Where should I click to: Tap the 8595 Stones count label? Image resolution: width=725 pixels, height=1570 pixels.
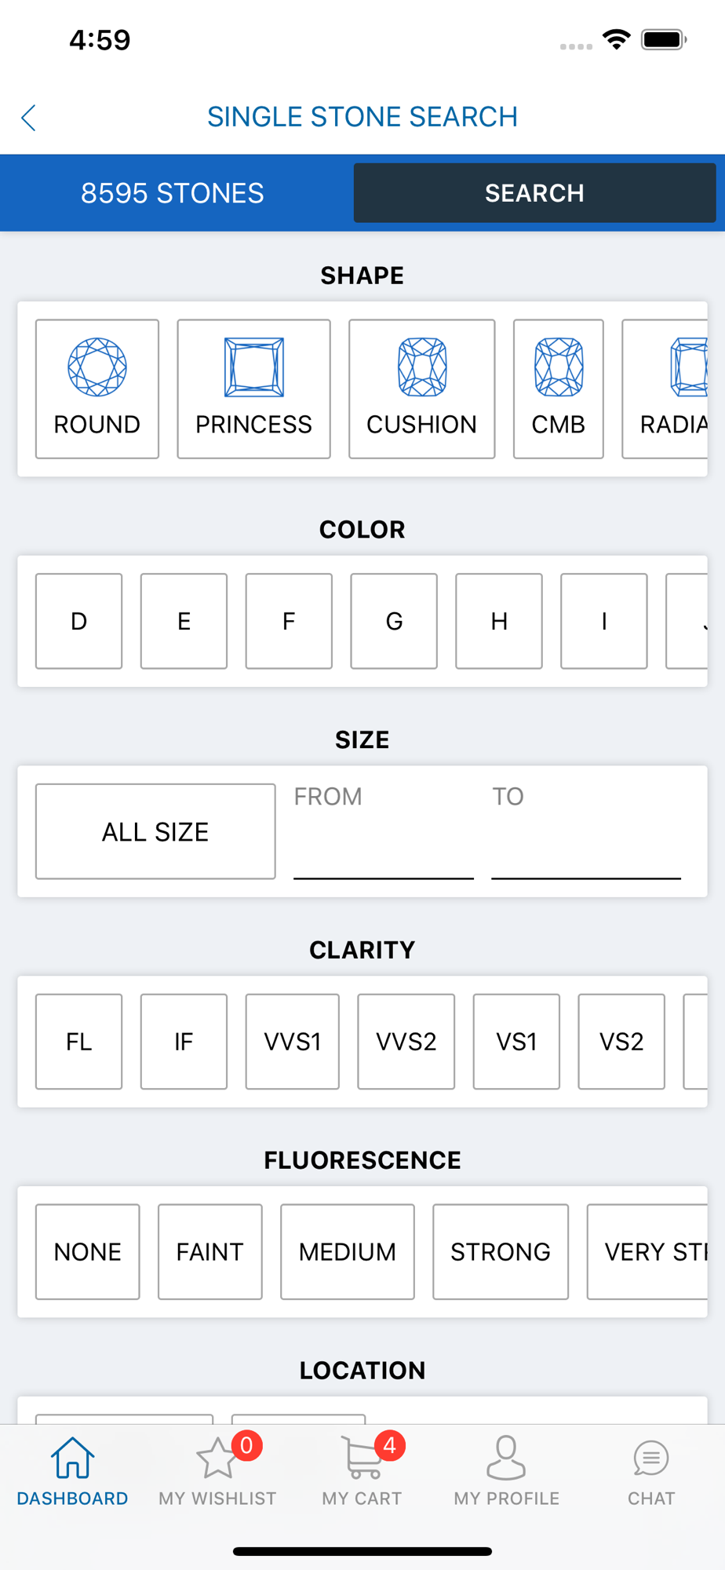click(x=173, y=193)
